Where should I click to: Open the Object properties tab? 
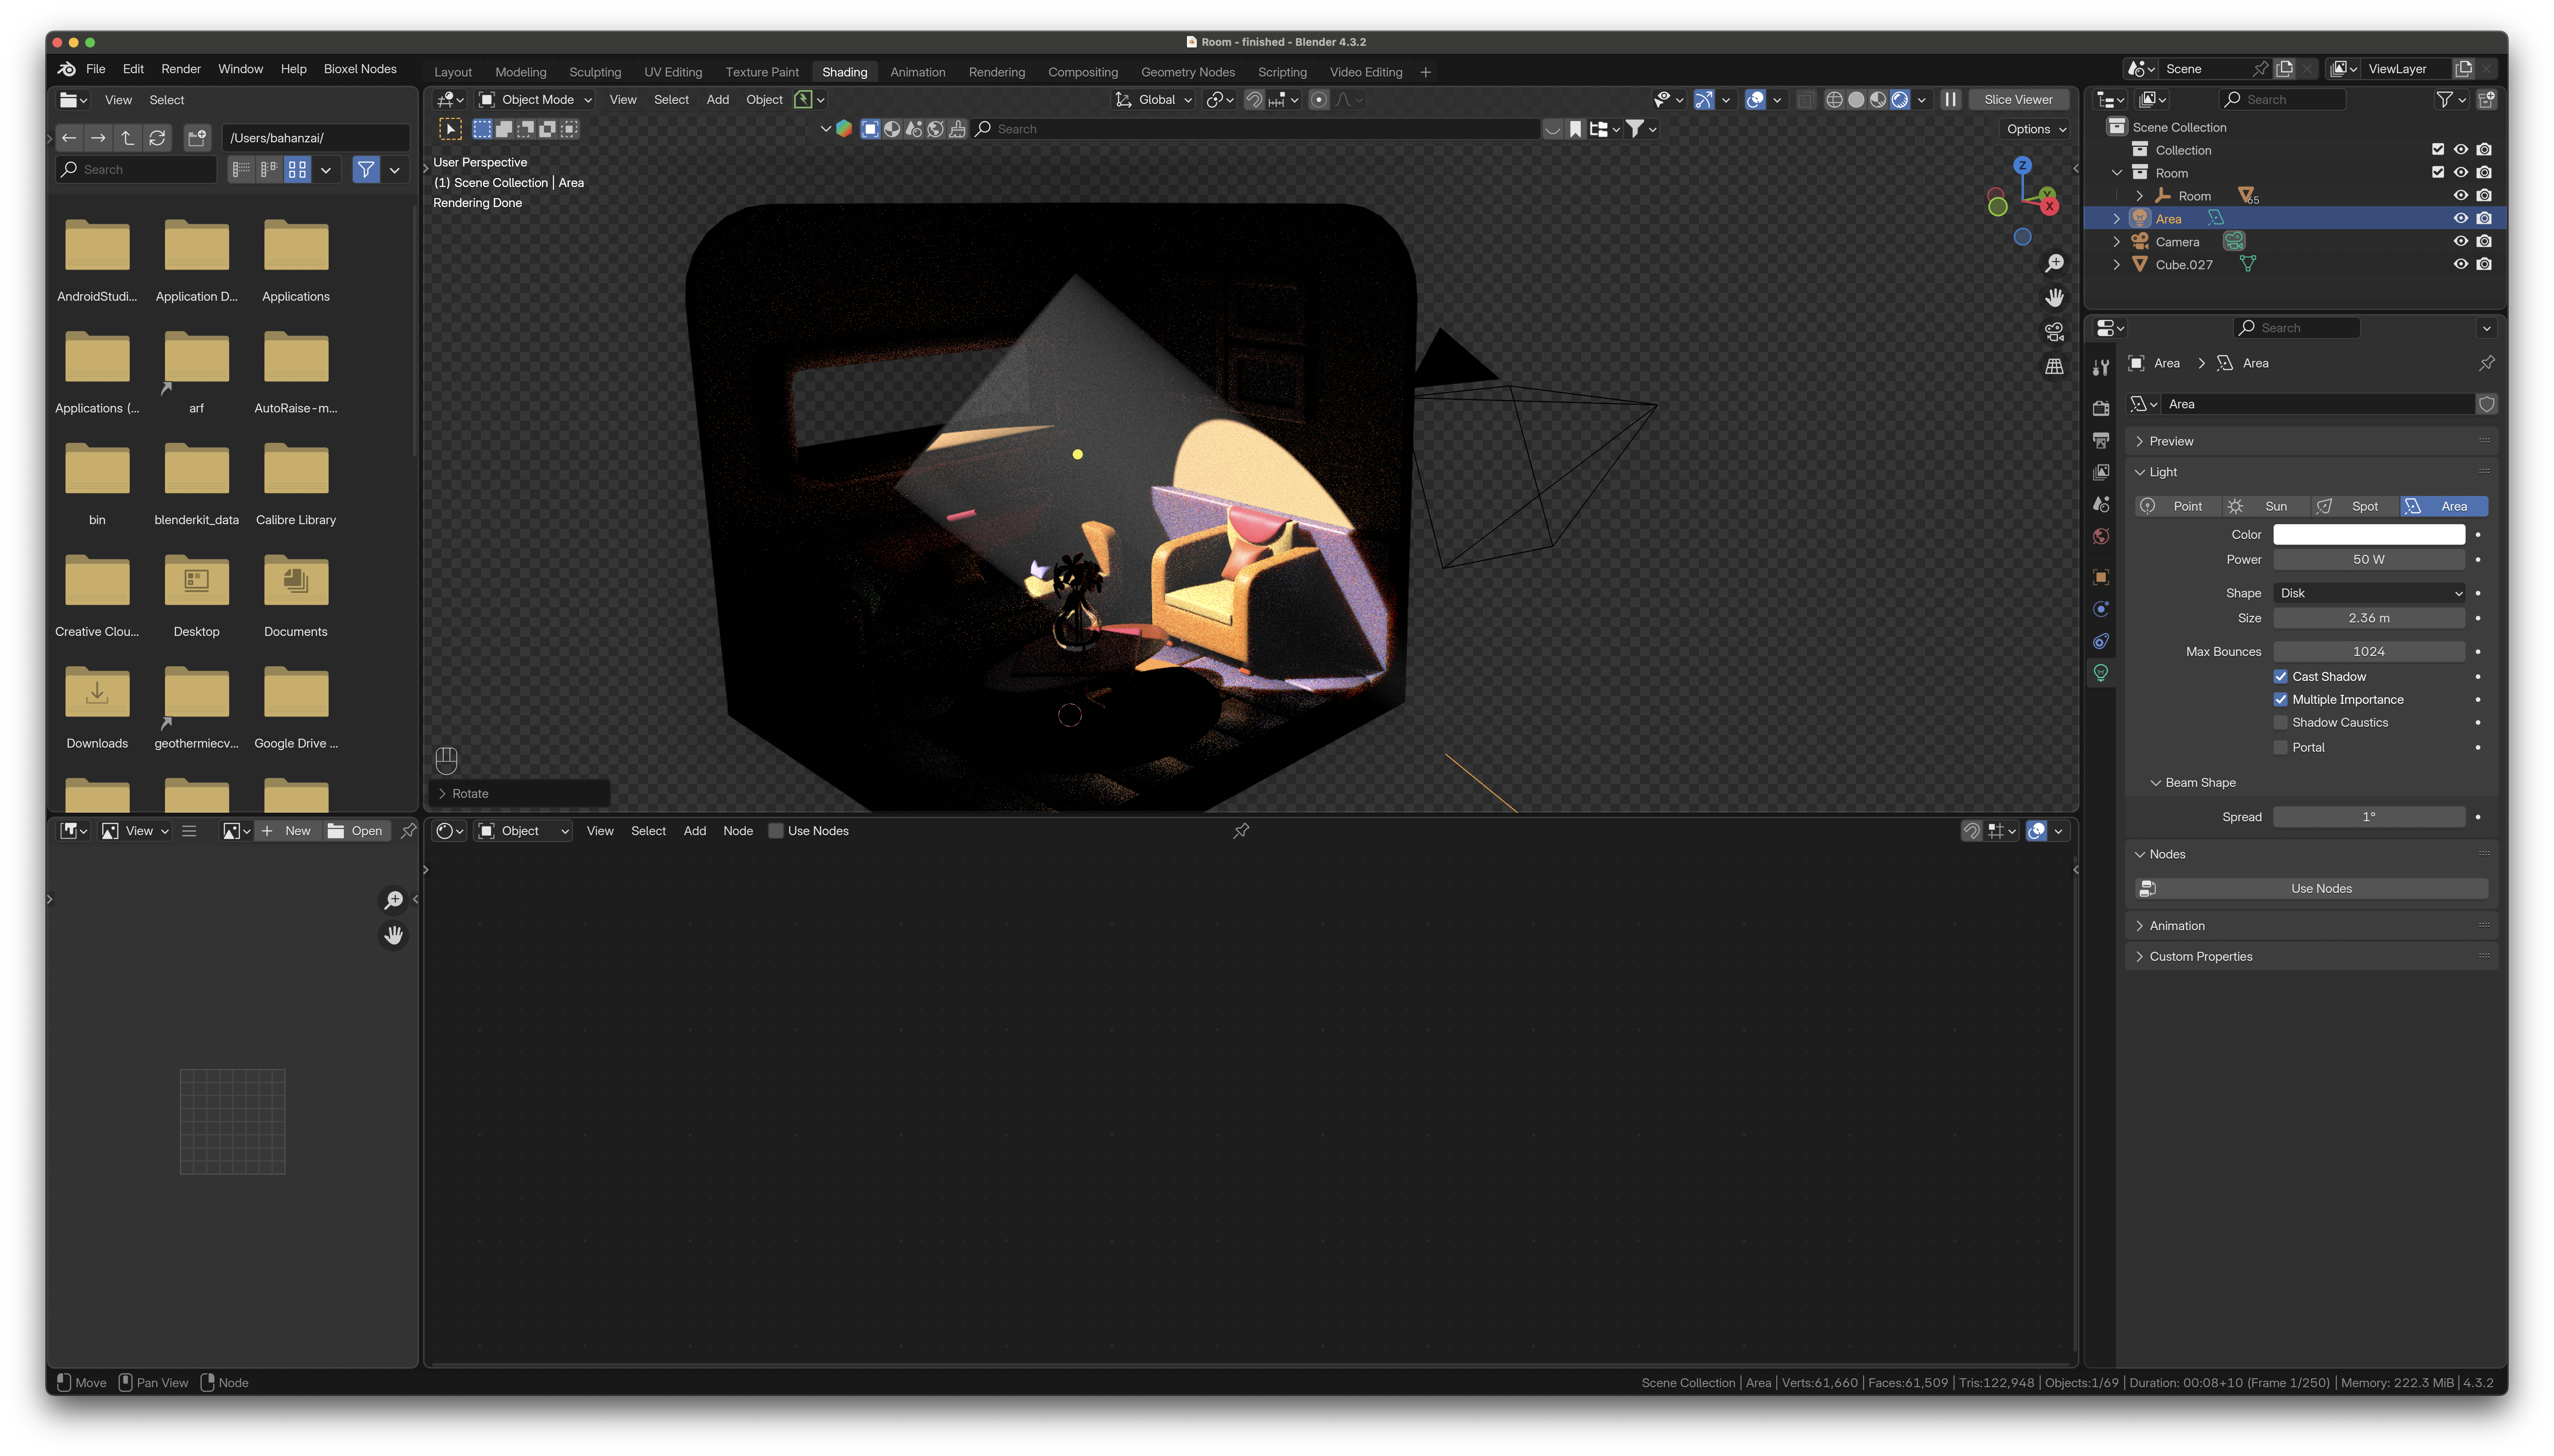click(x=2101, y=577)
